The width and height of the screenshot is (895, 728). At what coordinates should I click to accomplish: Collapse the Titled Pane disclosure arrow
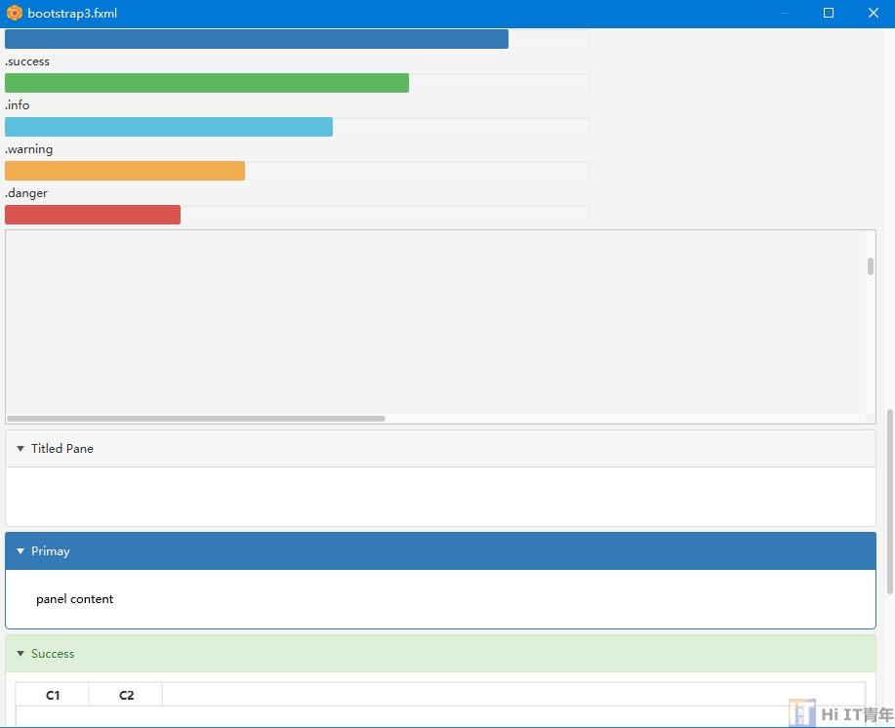[x=20, y=449]
